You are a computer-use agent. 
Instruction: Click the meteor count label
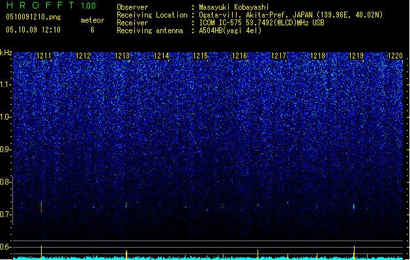[x=93, y=20]
